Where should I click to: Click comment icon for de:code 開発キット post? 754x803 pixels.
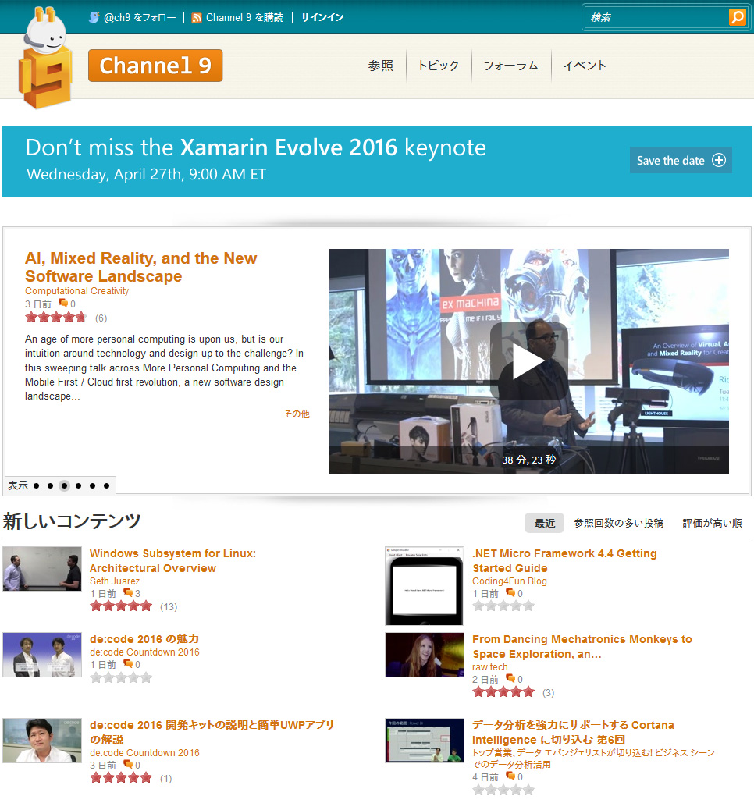point(128,765)
